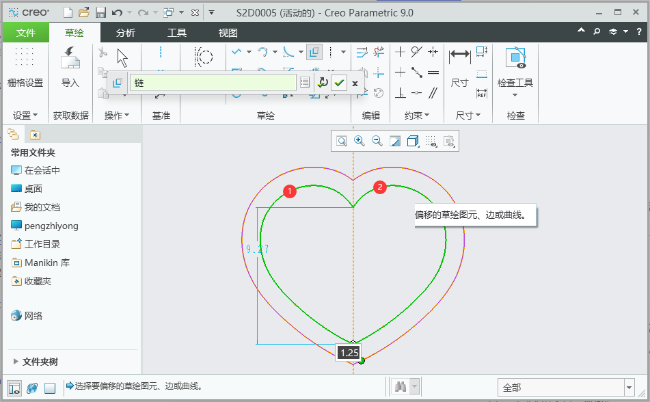Click the Zoom In magnifier icon
Image resolution: width=650 pixels, height=402 pixels.
(359, 141)
